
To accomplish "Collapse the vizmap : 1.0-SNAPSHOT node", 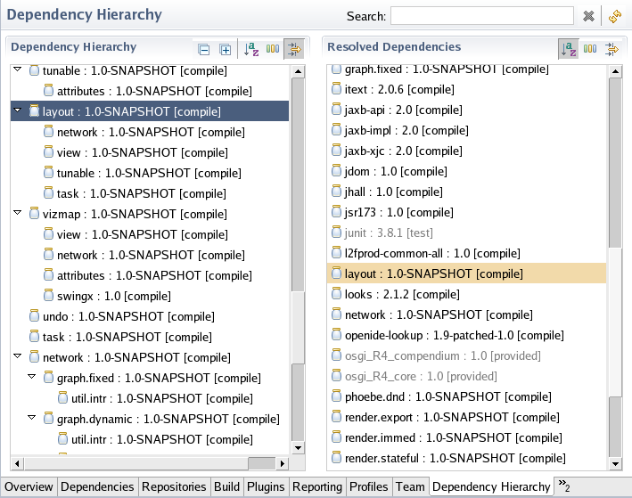I will point(19,214).
